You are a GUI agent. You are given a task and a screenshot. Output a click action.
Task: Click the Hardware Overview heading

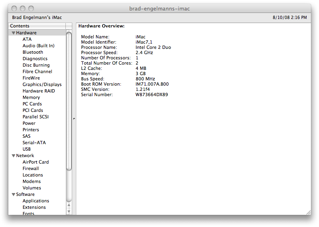click(x=101, y=26)
